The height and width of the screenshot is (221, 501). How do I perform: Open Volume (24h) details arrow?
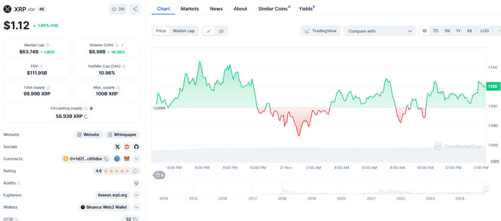(122, 45)
